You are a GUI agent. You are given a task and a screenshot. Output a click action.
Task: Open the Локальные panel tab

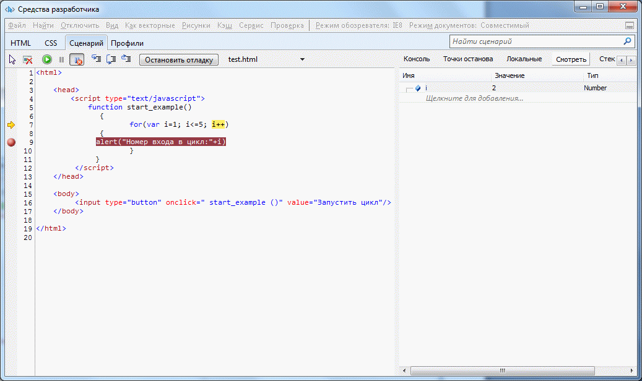(x=524, y=59)
